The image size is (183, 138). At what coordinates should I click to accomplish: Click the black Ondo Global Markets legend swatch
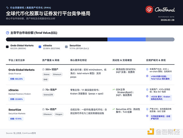click(x=7, y=47)
